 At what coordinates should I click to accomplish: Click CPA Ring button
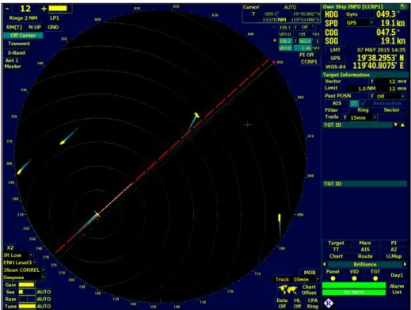point(313,303)
